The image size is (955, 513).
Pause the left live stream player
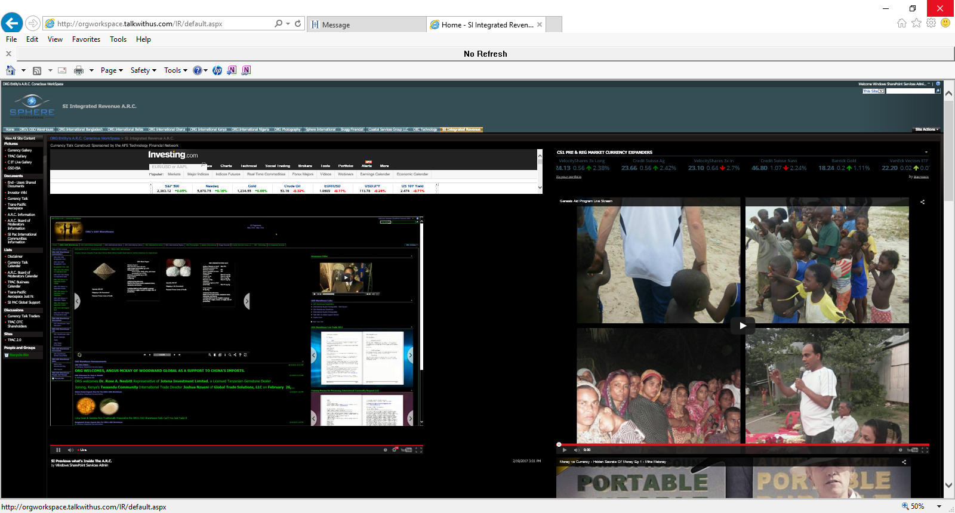(58, 450)
